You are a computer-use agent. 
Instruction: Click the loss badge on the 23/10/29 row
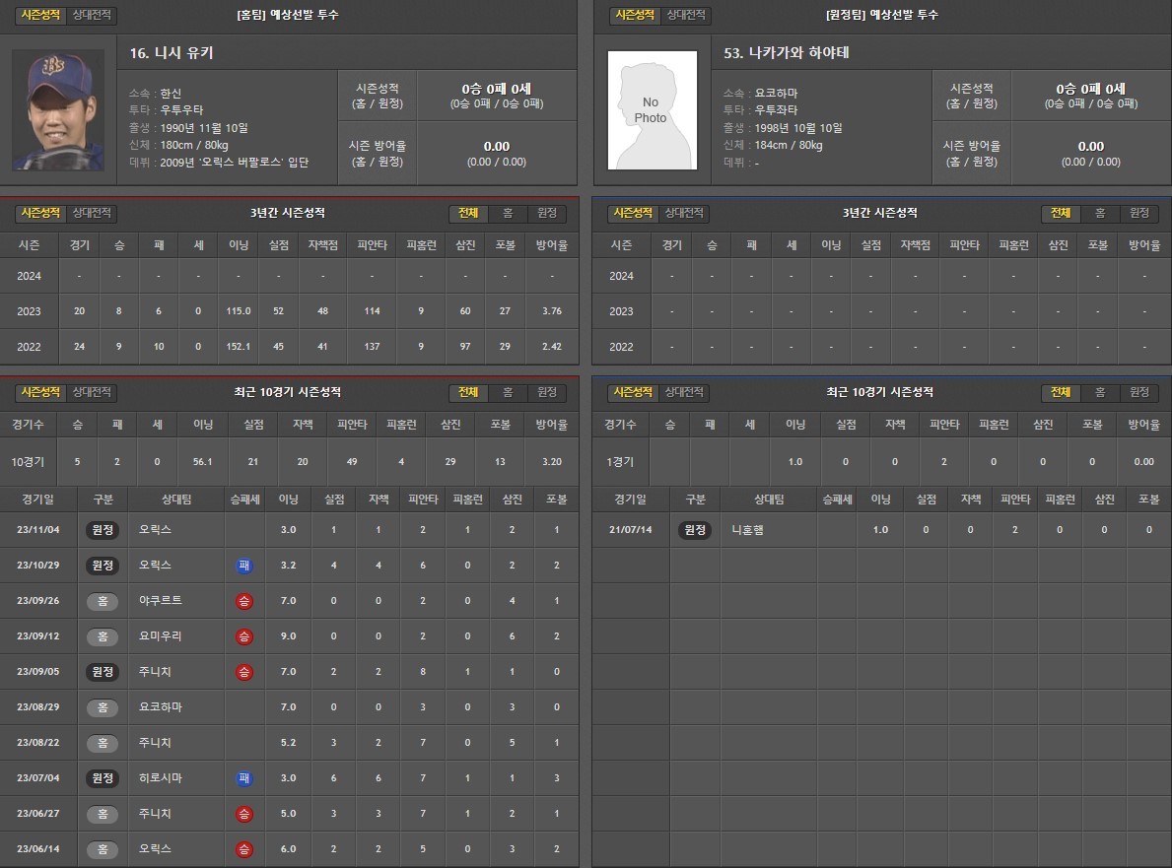244,566
